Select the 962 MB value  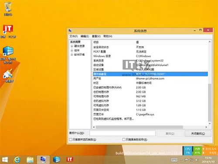[141, 96]
